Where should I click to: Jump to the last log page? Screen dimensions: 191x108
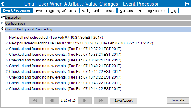101,100
